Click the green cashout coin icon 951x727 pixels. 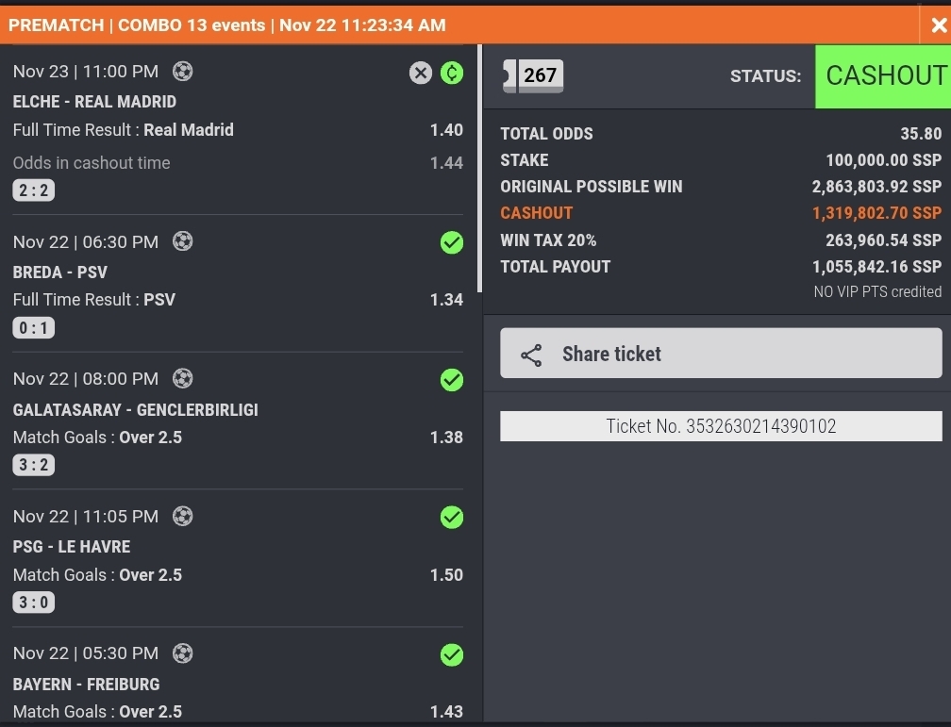pyautogui.click(x=452, y=73)
